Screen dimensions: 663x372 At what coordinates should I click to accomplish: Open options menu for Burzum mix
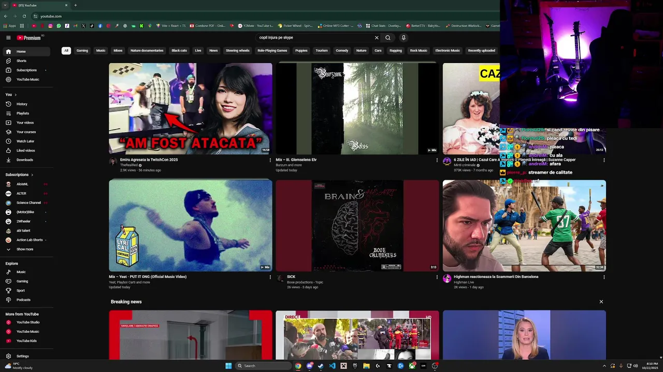437,160
